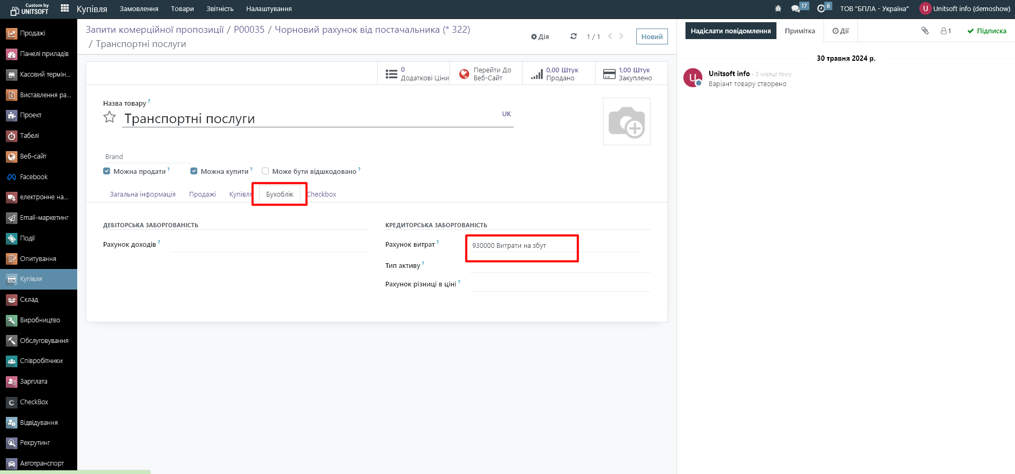Image resolution: width=1015 pixels, height=474 pixels.
Task: Click the favorite star next to product name
Action: point(109,117)
